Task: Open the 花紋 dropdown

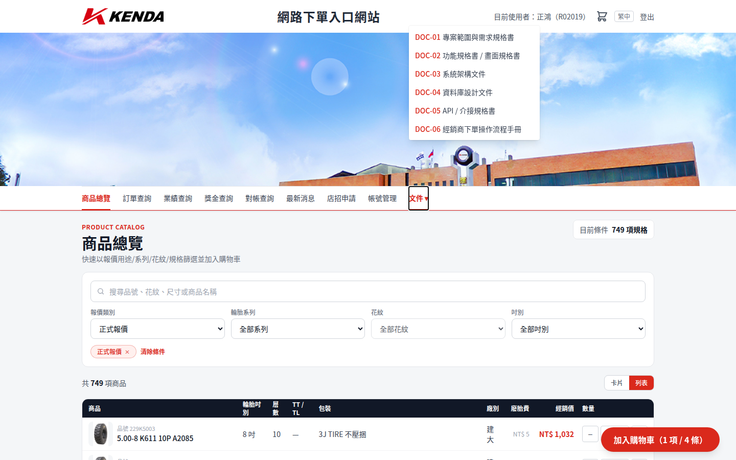Action: [438, 329]
